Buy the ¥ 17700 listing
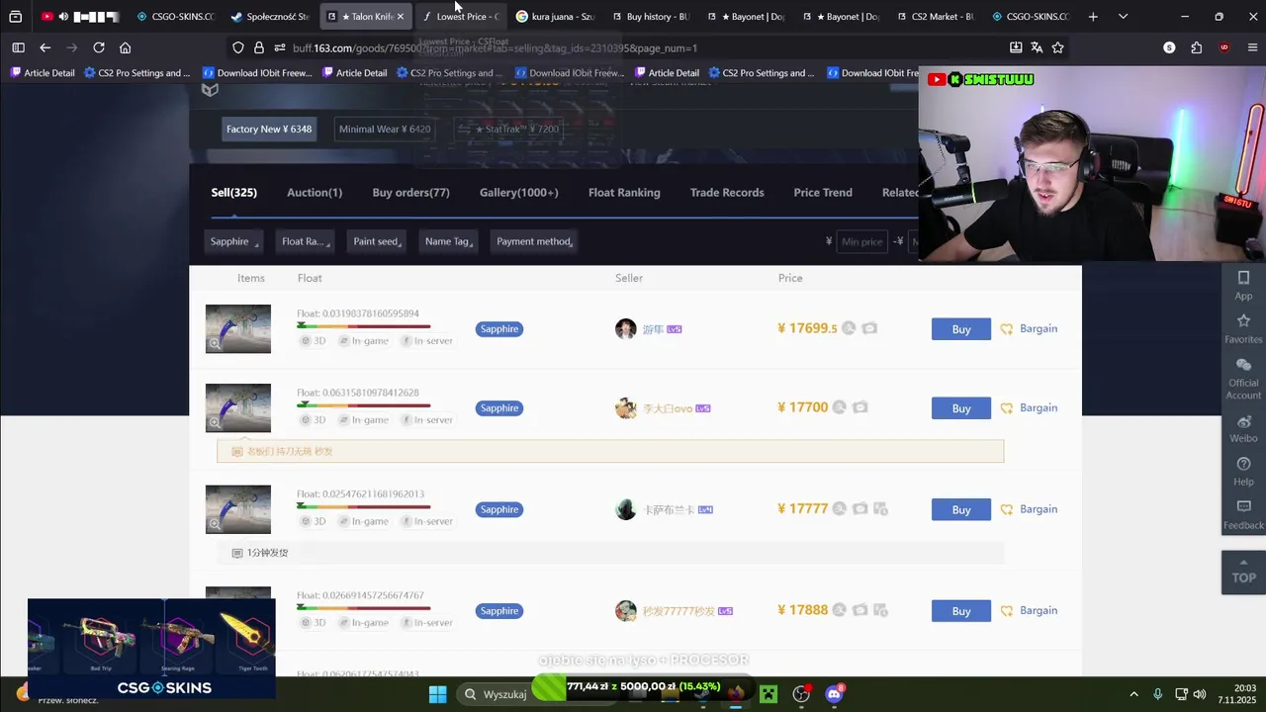The image size is (1266, 712). (x=961, y=408)
